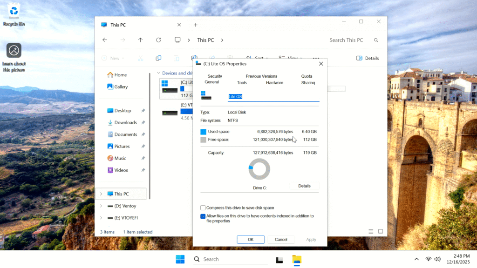
Task: Click the drive usage donut chart
Action: click(259, 169)
